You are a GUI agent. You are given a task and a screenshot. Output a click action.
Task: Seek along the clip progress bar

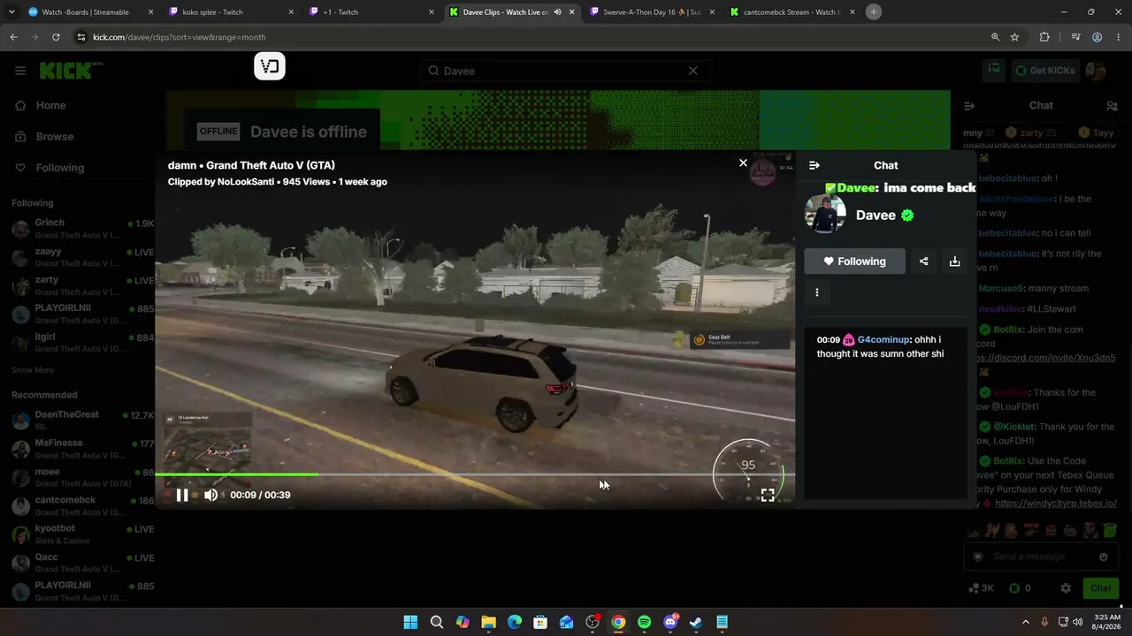(475, 474)
